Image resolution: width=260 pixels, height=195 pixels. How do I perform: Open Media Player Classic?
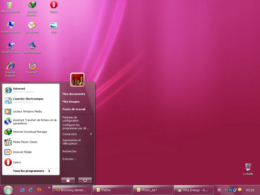25,142
